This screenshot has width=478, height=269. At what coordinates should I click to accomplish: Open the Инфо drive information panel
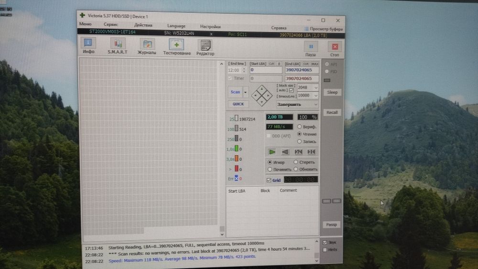pyautogui.click(x=88, y=46)
